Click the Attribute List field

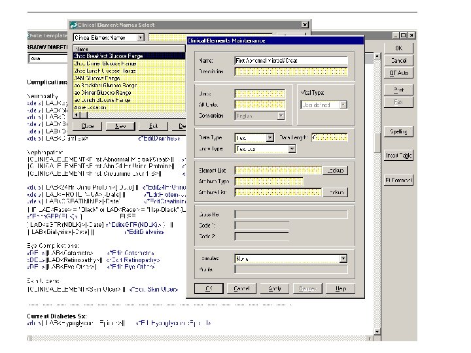click(278, 192)
